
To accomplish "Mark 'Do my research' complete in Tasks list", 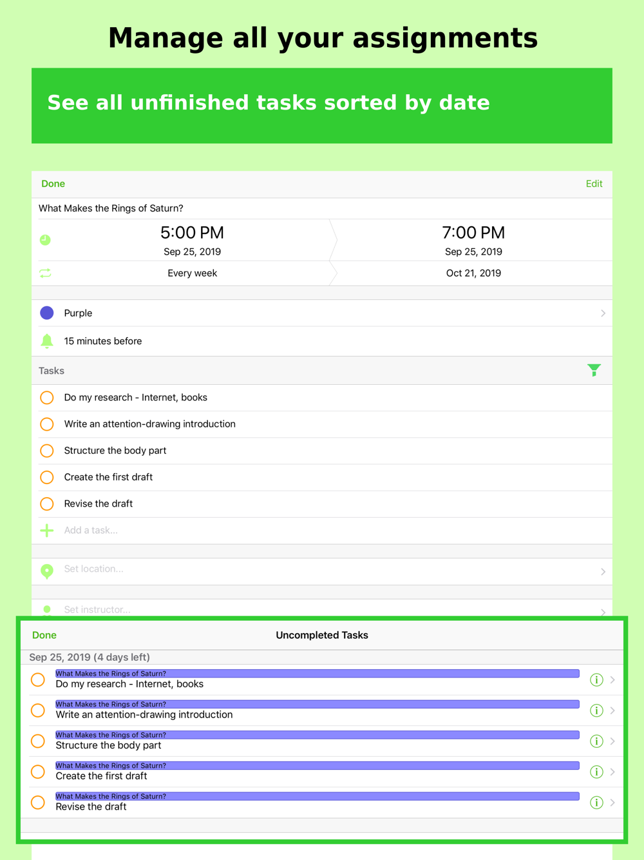I will (47, 398).
